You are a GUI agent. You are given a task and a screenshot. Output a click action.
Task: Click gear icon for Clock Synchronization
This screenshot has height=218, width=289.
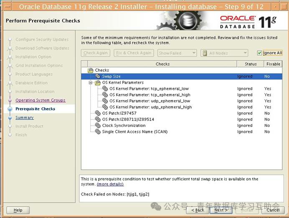98,125
